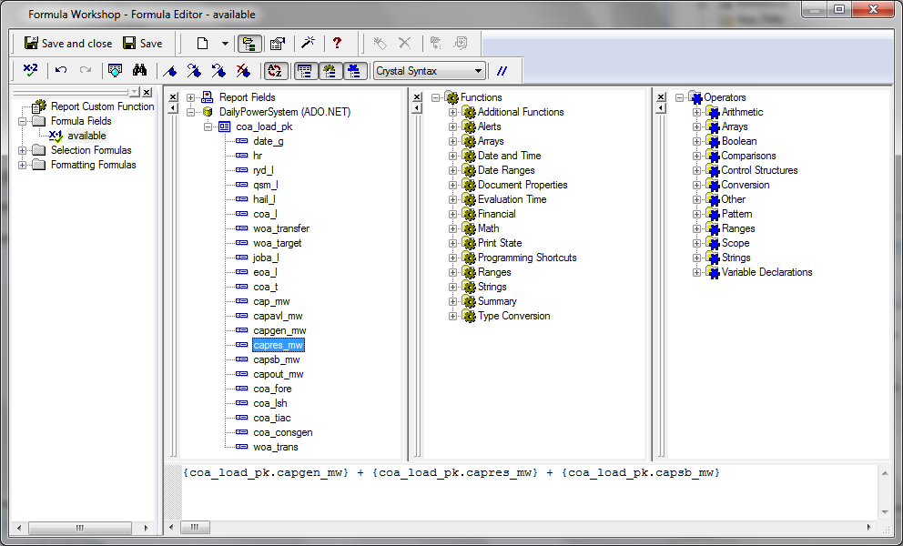Click the Math functions gear icon

(470, 228)
